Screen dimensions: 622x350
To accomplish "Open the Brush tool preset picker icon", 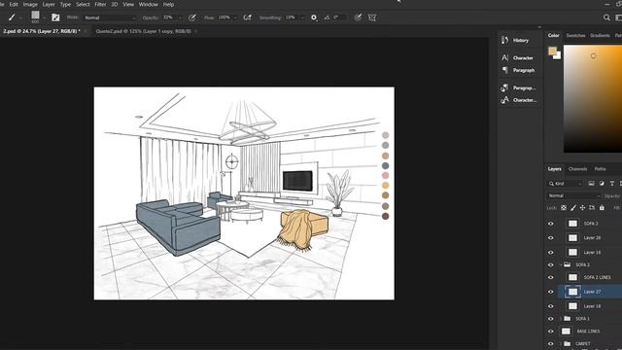I will (x=12, y=17).
